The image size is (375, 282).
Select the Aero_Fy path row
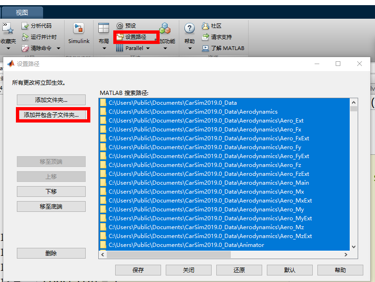click(x=224, y=147)
